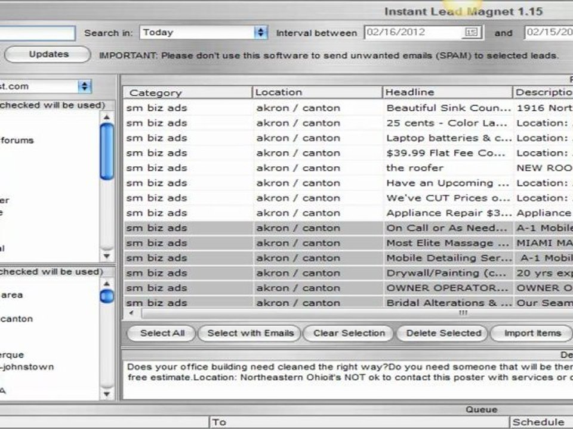Select 'Most Elite Massage ...' row

coord(348,243)
